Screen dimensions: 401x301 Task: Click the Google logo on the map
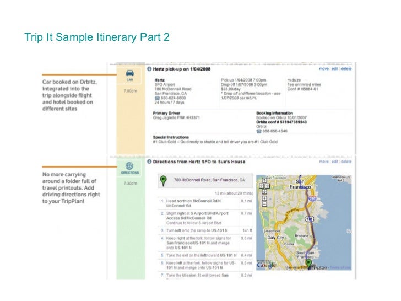[266, 265]
